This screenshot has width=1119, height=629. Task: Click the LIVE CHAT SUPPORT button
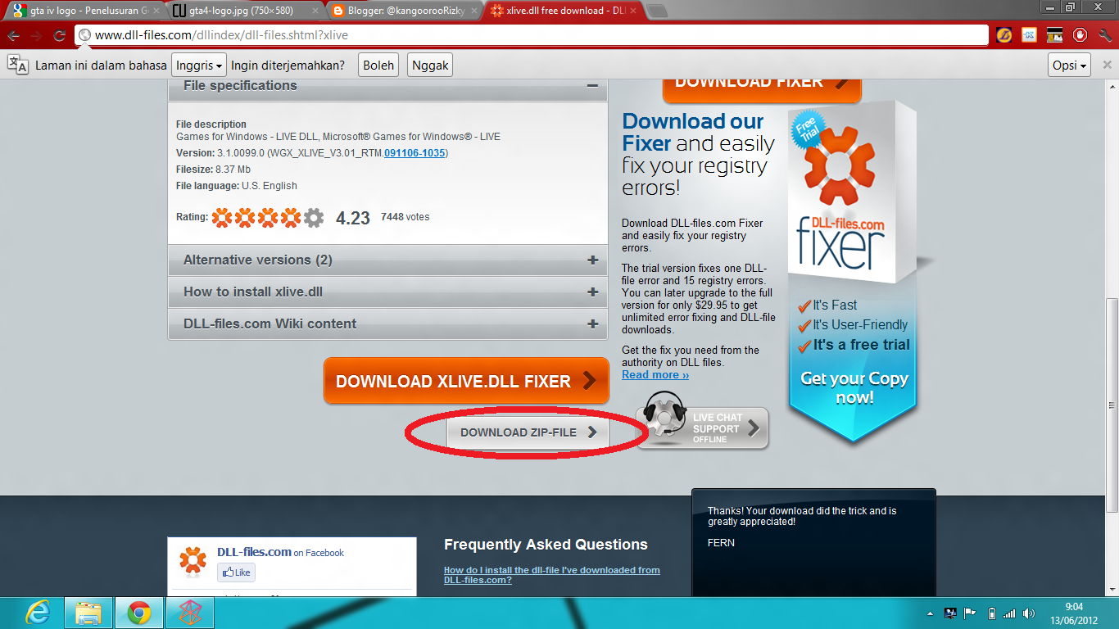[703, 428]
